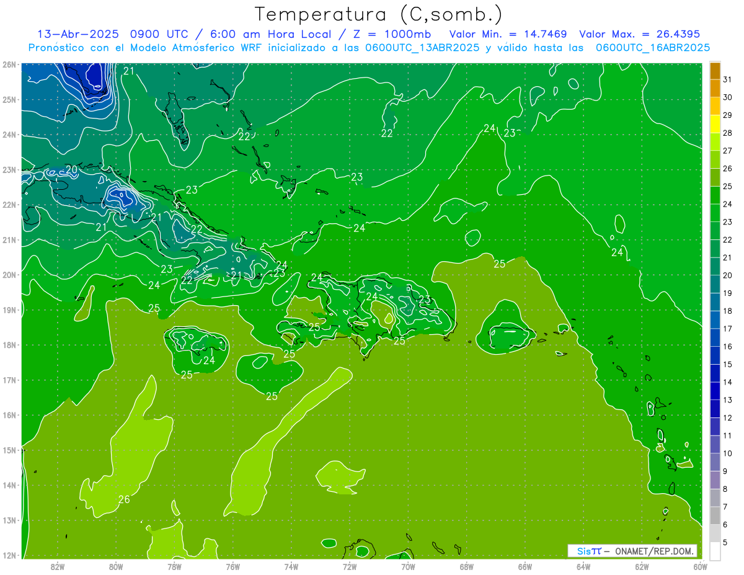Click the '20' contour label near Cuba
Screen dimensions: 744x575
coord(71,169)
